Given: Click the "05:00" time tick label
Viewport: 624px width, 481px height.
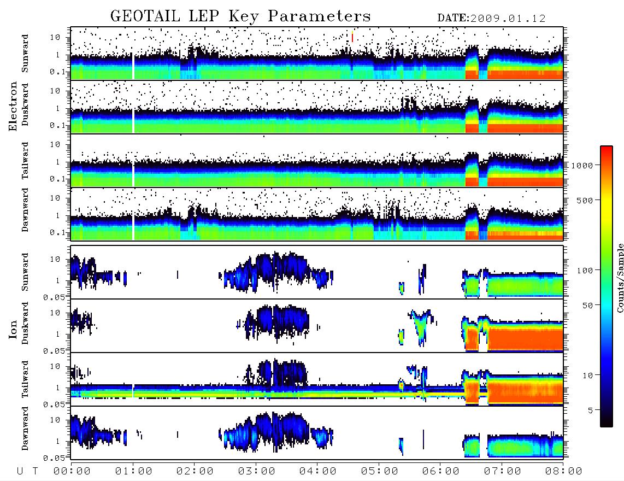Looking at the screenshot, I should point(380,471).
